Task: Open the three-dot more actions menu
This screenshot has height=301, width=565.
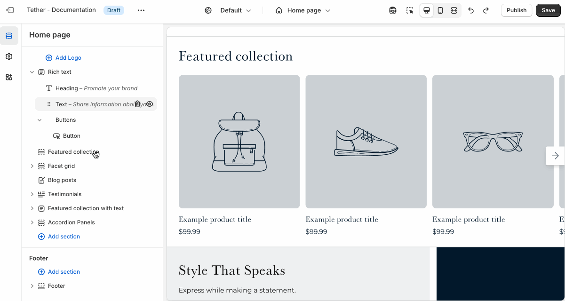Action: [x=141, y=10]
